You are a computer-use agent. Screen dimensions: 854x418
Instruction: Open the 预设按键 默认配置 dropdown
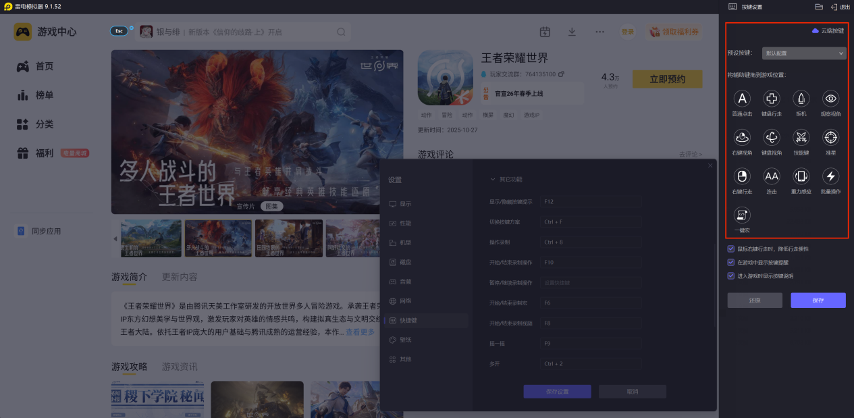pyautogui.click(x=803, y=53)
